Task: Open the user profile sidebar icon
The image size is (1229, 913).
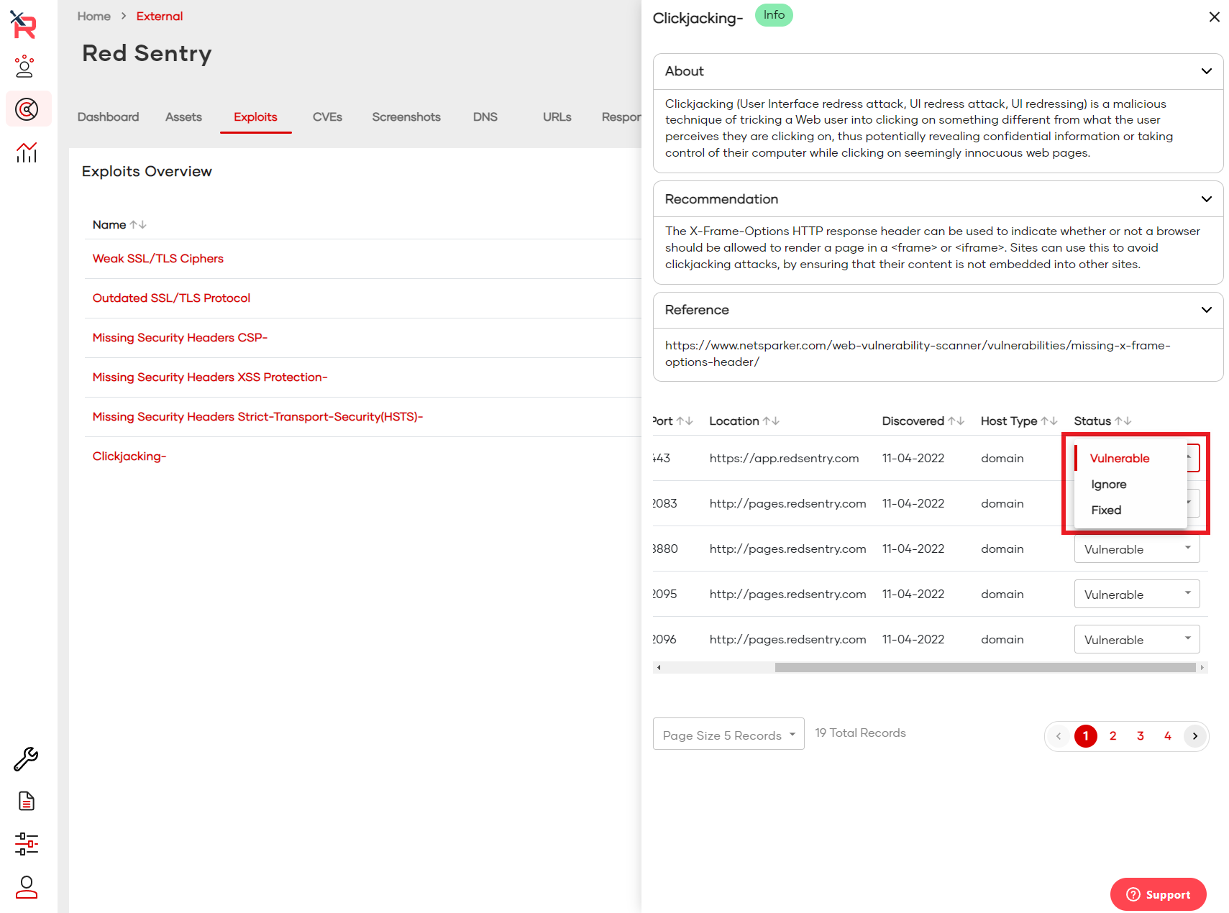Action: pos(27,887)
